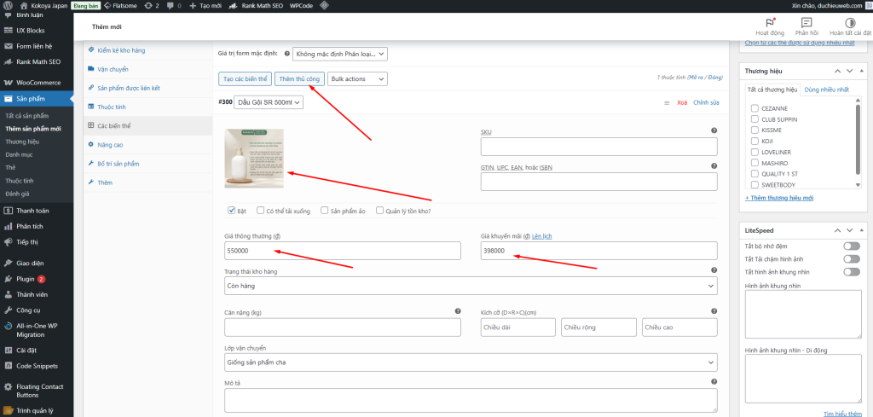
Task: Check the CEZANNE brand checkbox
Action: [754, 108]
